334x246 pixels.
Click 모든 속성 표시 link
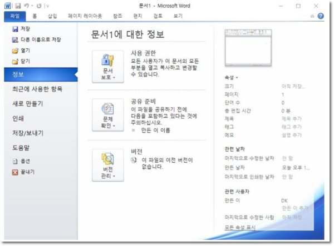click(x=240, y=228)
